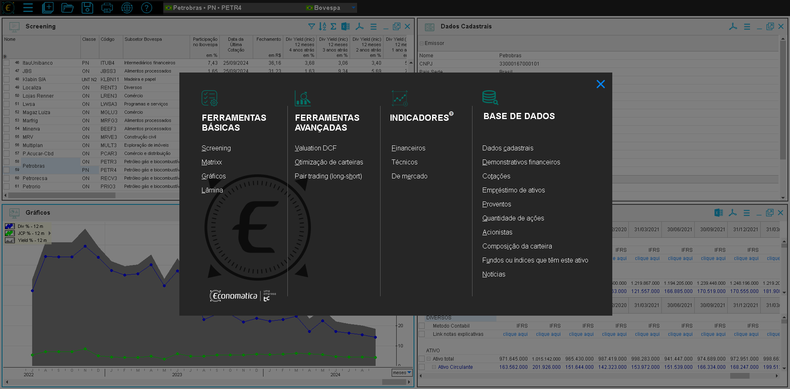The width and height of the screenshot is (790, 389).
Task: Open Acionistas in Base de Dados
Action: click(x=497, y=232)
